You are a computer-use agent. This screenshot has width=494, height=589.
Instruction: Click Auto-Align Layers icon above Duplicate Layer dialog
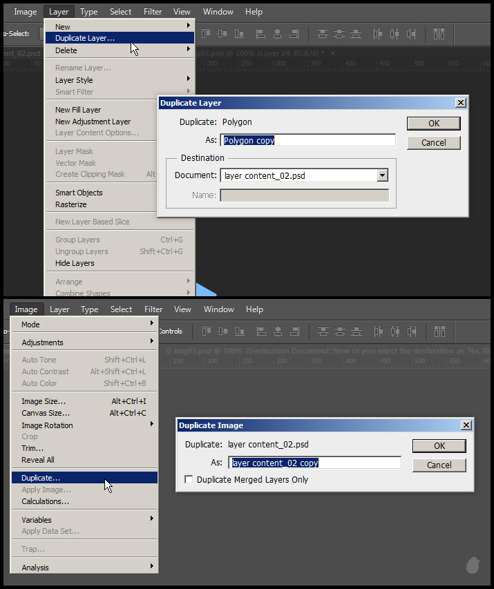point(439,33)
